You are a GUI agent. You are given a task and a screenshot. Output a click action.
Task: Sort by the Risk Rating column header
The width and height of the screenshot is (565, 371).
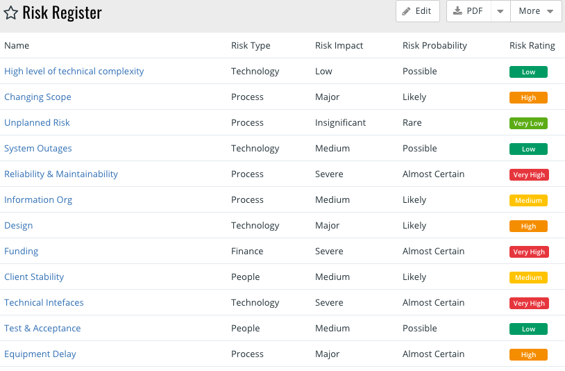(x=532, y=46)
